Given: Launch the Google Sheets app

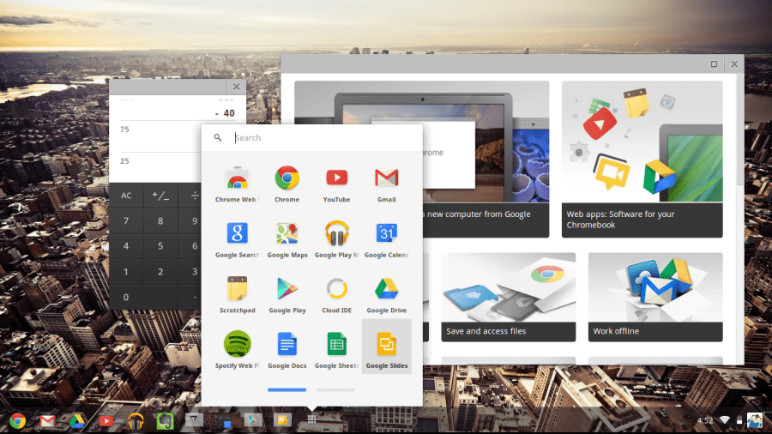Looking at the screenshot, I should [x=337, y=351].
